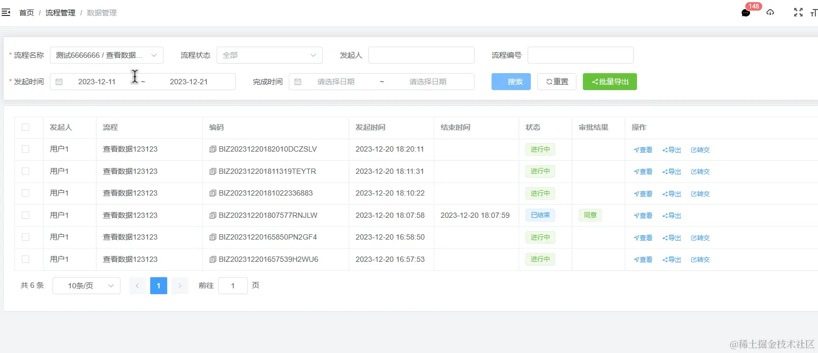
Task: Click the 已结束 status tag
Action: [x=540, y=215]
